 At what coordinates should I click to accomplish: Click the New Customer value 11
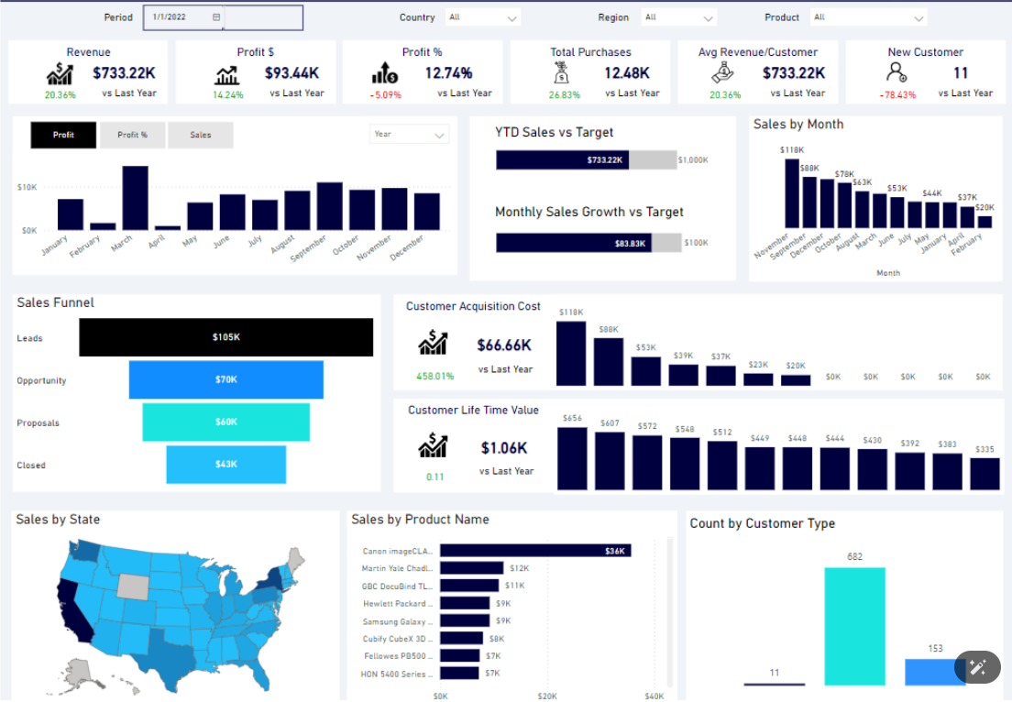(961, 73)
